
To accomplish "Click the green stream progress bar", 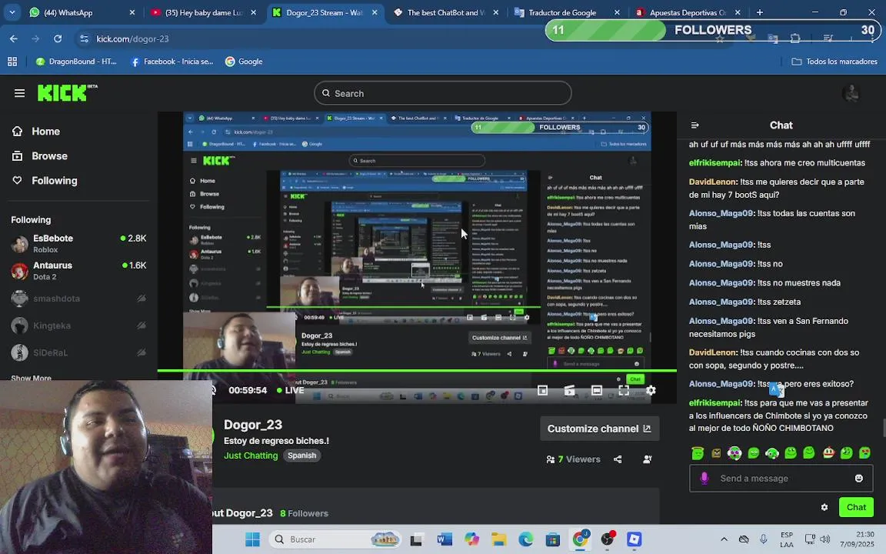I will click(x=417, y=371).
